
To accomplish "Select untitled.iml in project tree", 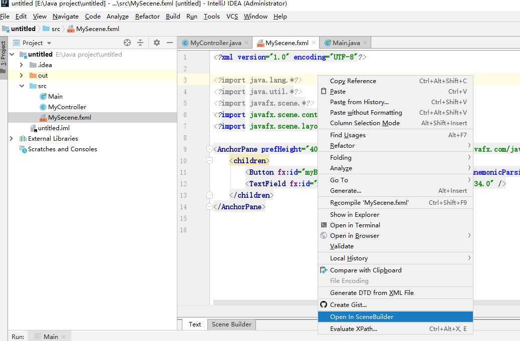I will point(92,128).
